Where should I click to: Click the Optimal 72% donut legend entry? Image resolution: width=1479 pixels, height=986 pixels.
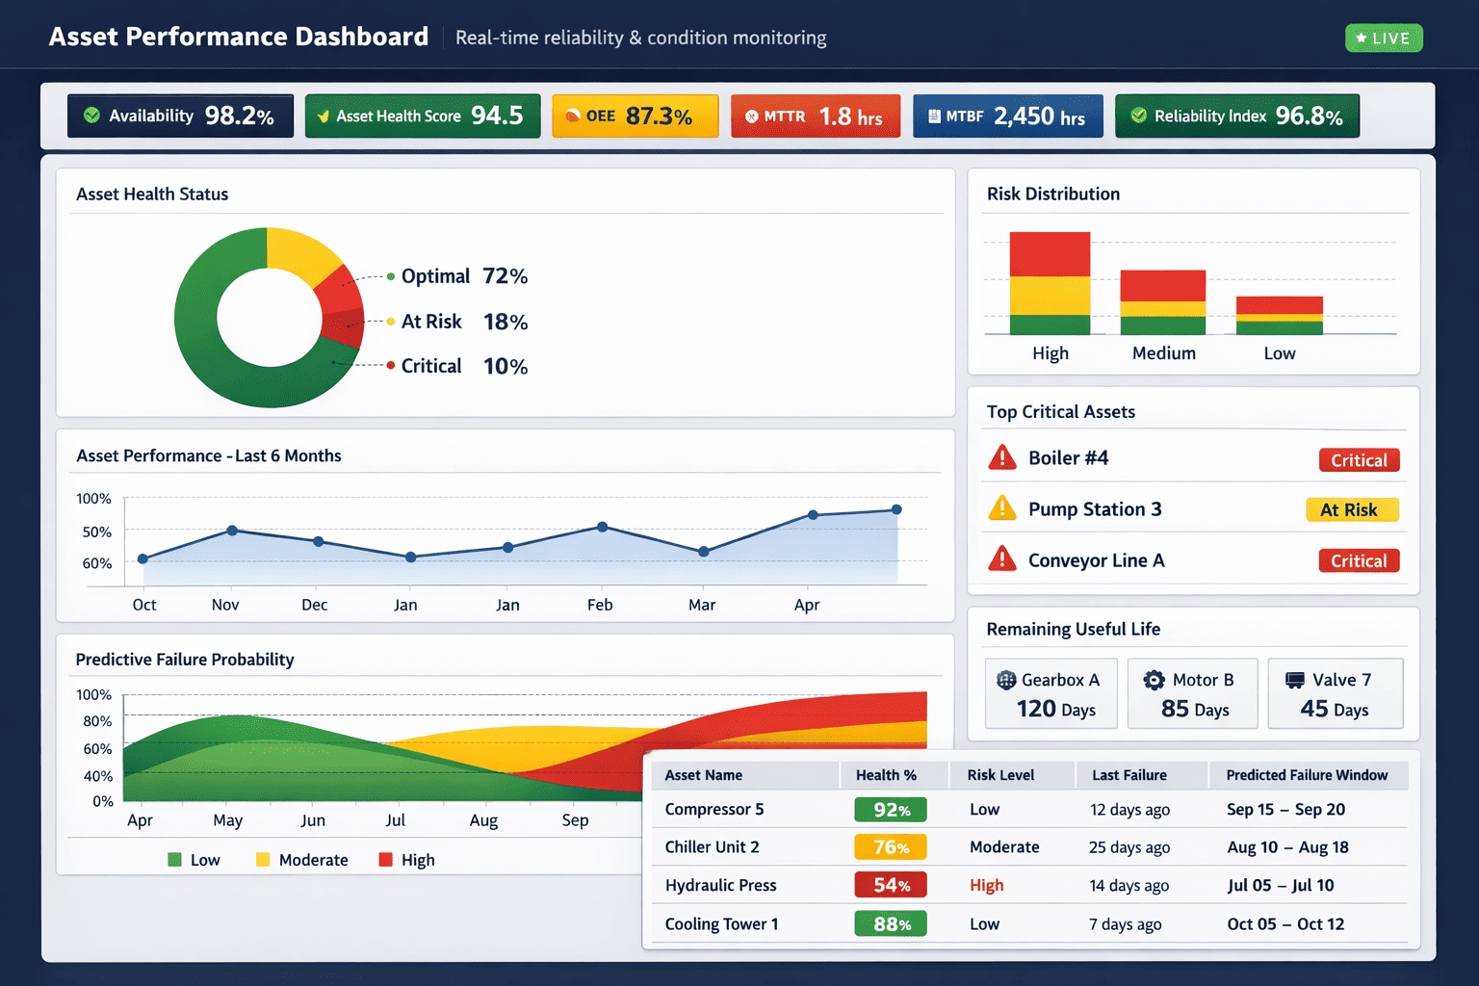(457, 276)
